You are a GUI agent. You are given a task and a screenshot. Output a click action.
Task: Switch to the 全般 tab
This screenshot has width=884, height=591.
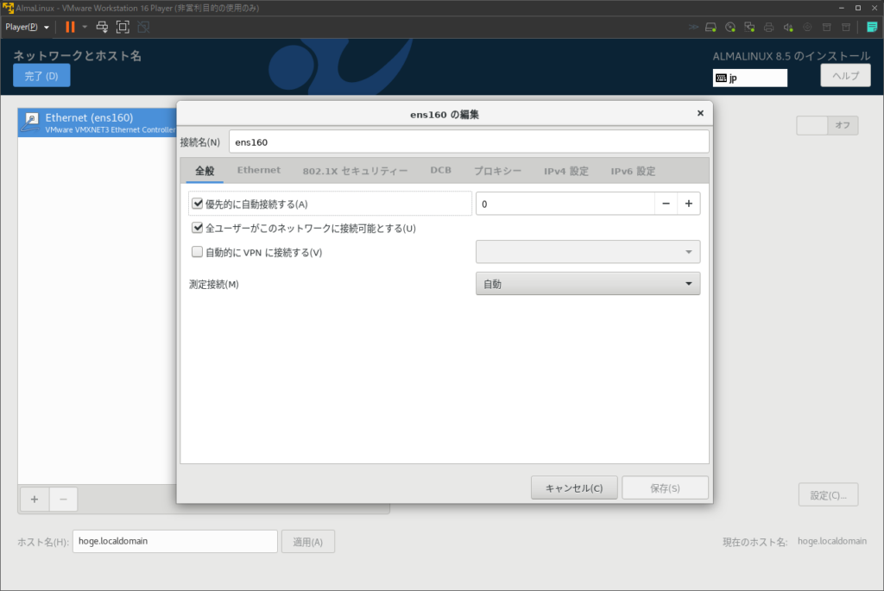pyautogui.click(x=205, y=171)
